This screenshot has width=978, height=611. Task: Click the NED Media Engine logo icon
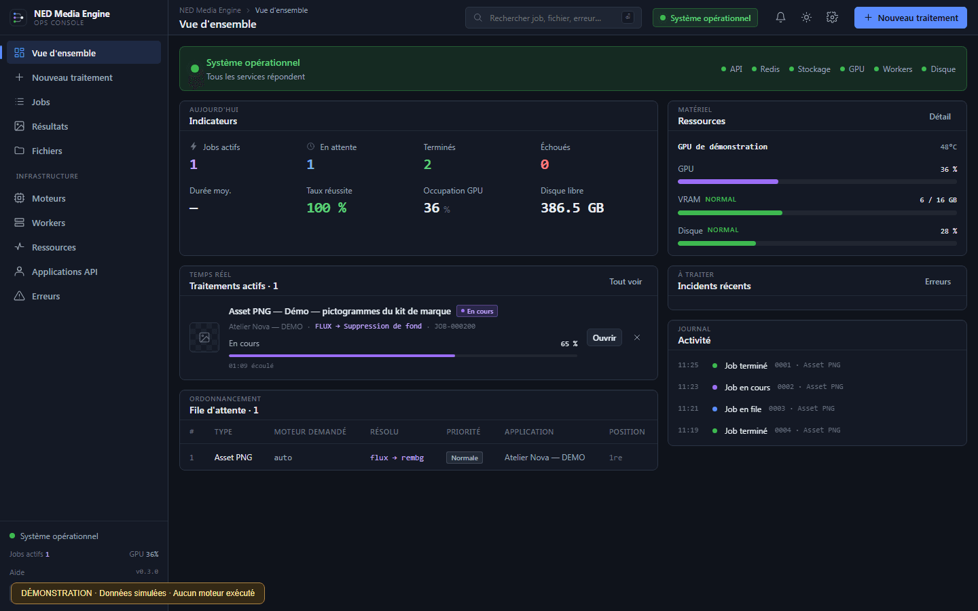18,18
